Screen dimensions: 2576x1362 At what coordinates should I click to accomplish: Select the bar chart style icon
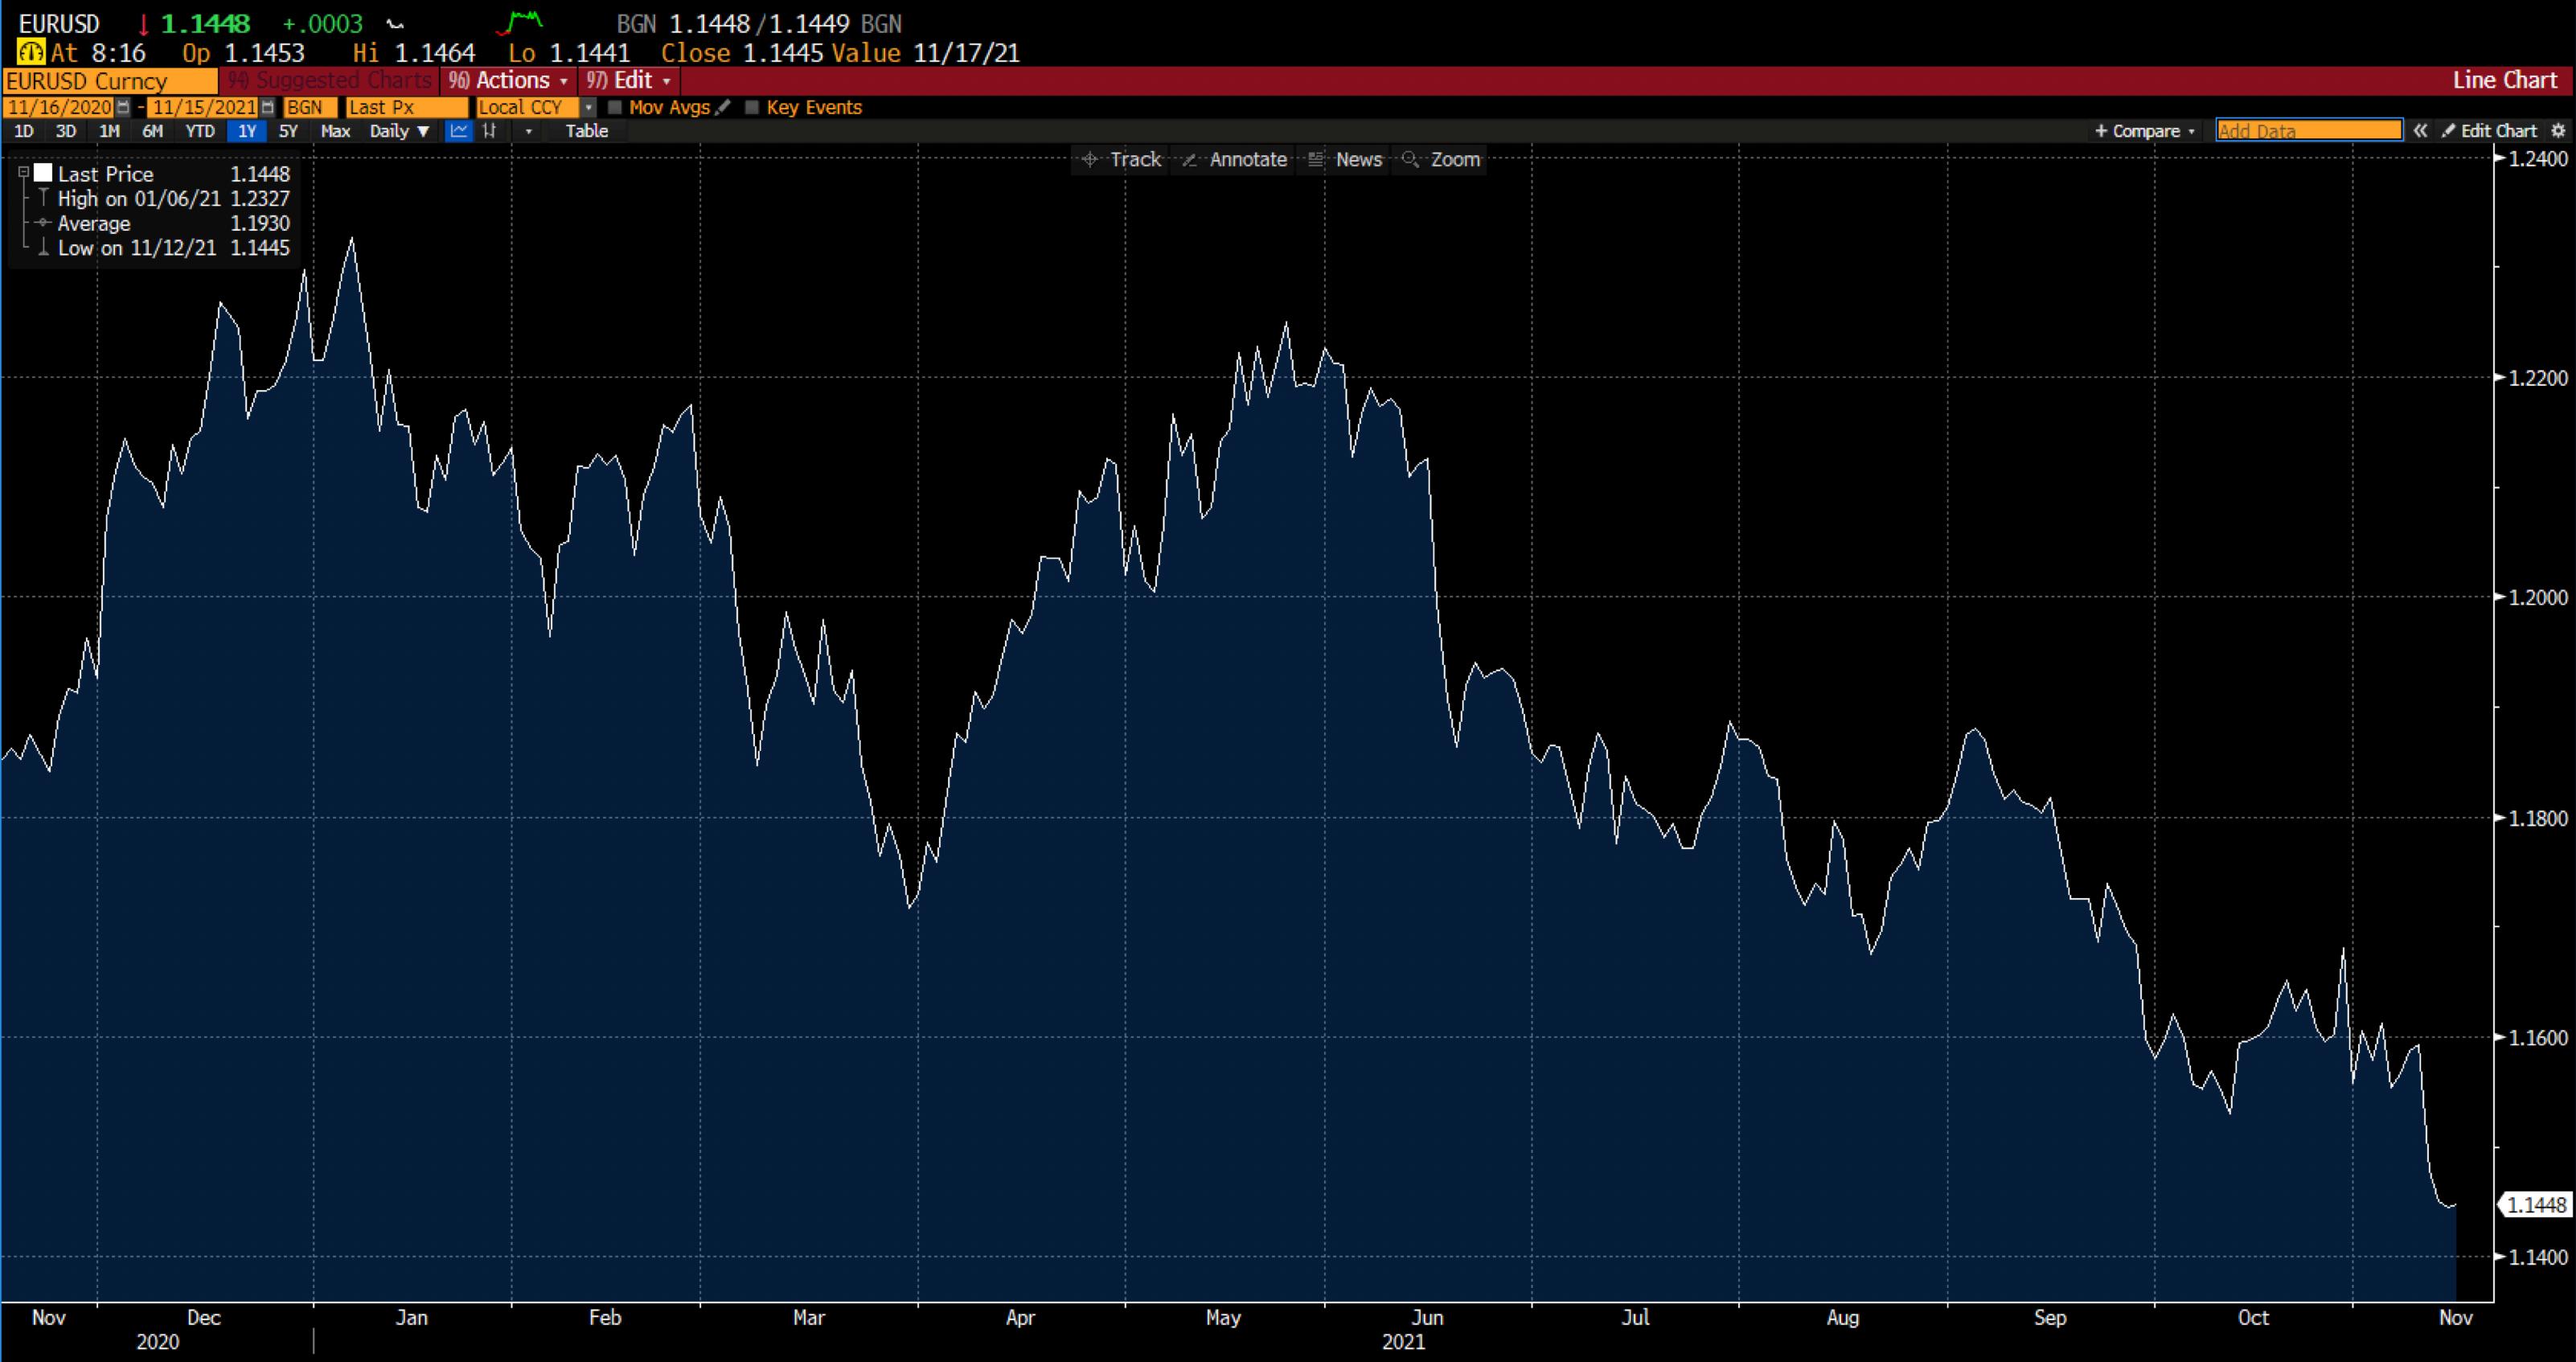[x=490, y=131]
